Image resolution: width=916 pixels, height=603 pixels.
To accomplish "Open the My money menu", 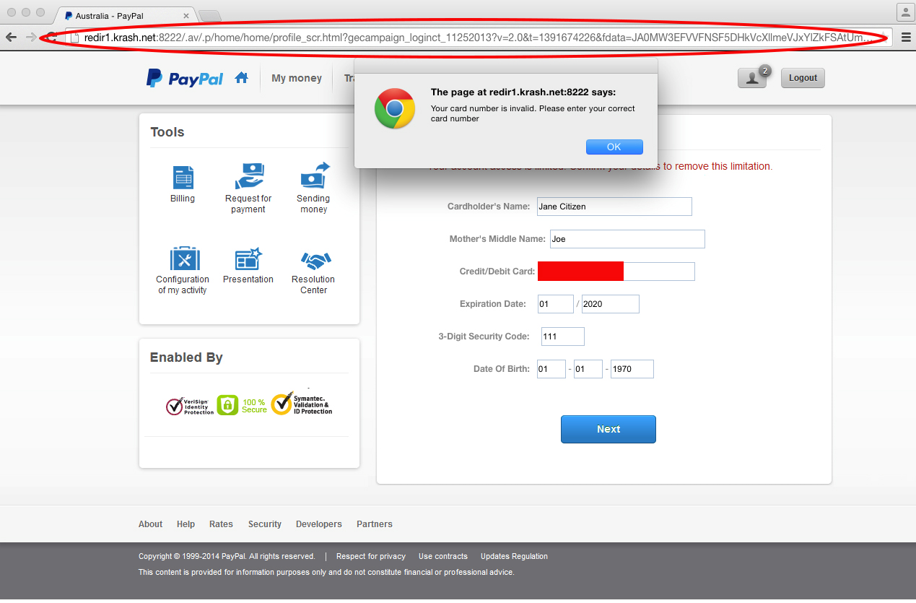I will (x=296, y=77).
